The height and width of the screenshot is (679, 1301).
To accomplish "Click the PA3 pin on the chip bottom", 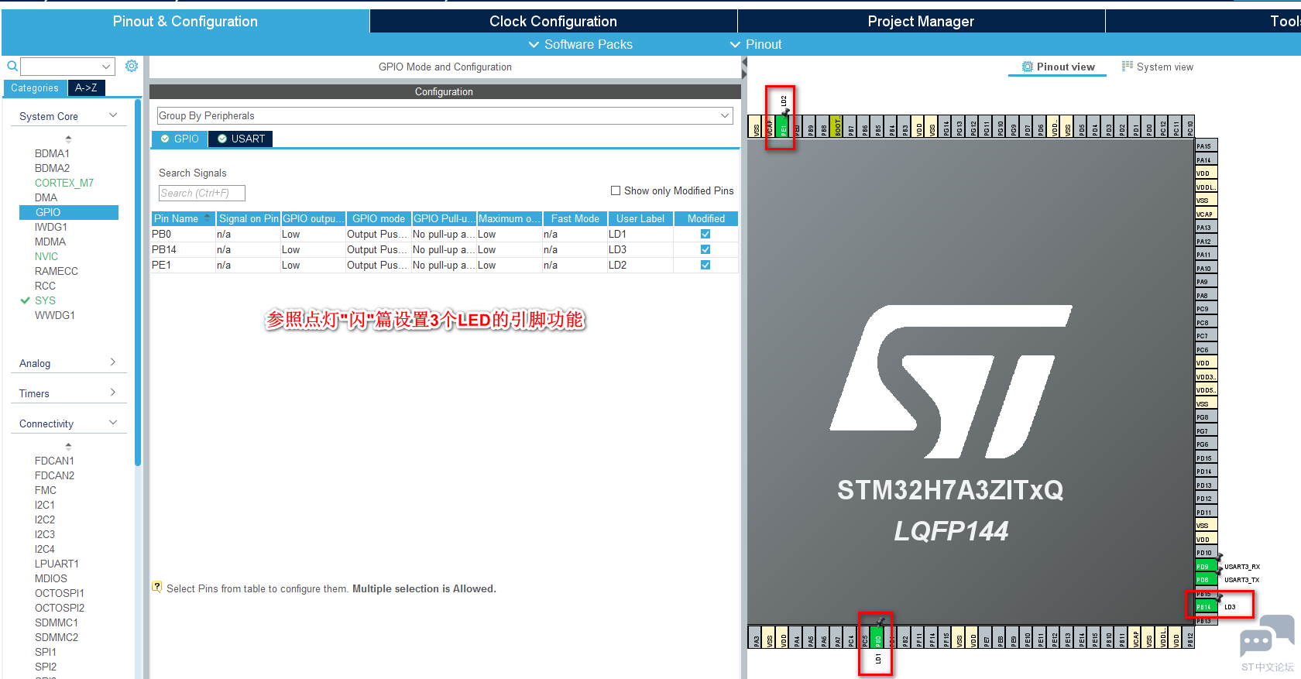I will click(x=756, y=637).
